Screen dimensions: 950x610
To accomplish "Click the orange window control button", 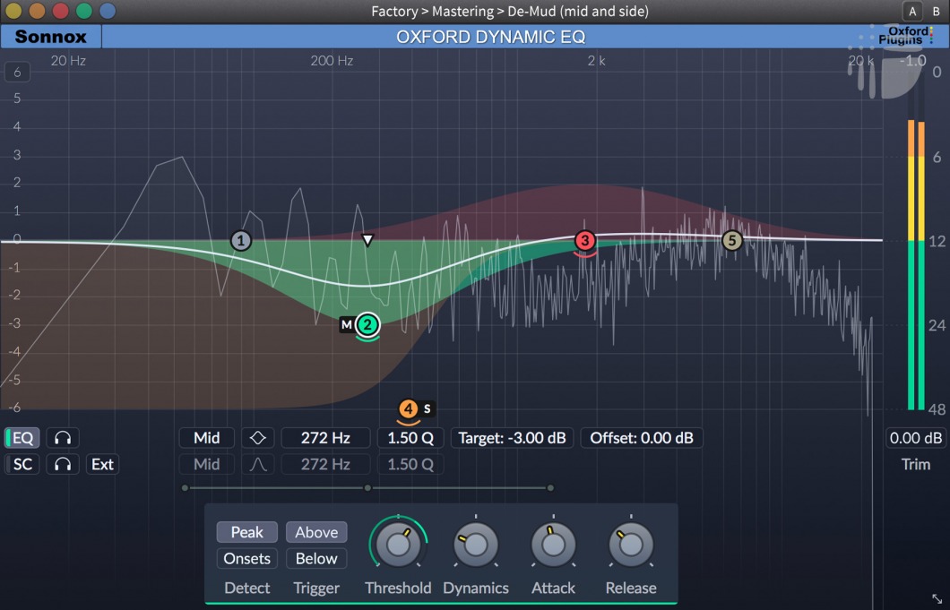I will pos(37,11).
